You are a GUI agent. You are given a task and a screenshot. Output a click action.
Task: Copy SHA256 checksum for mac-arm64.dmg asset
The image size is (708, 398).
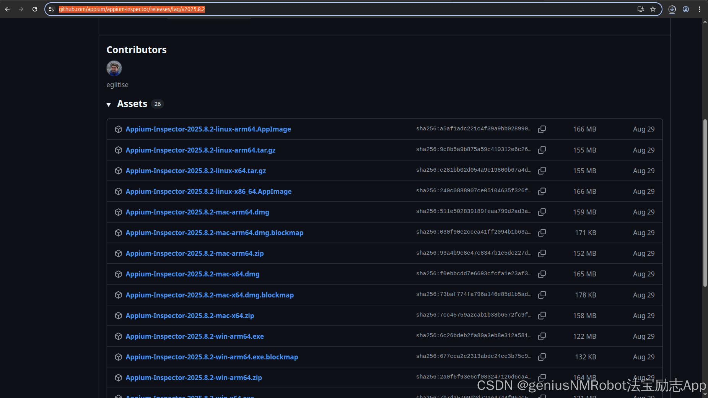point(542,212)
